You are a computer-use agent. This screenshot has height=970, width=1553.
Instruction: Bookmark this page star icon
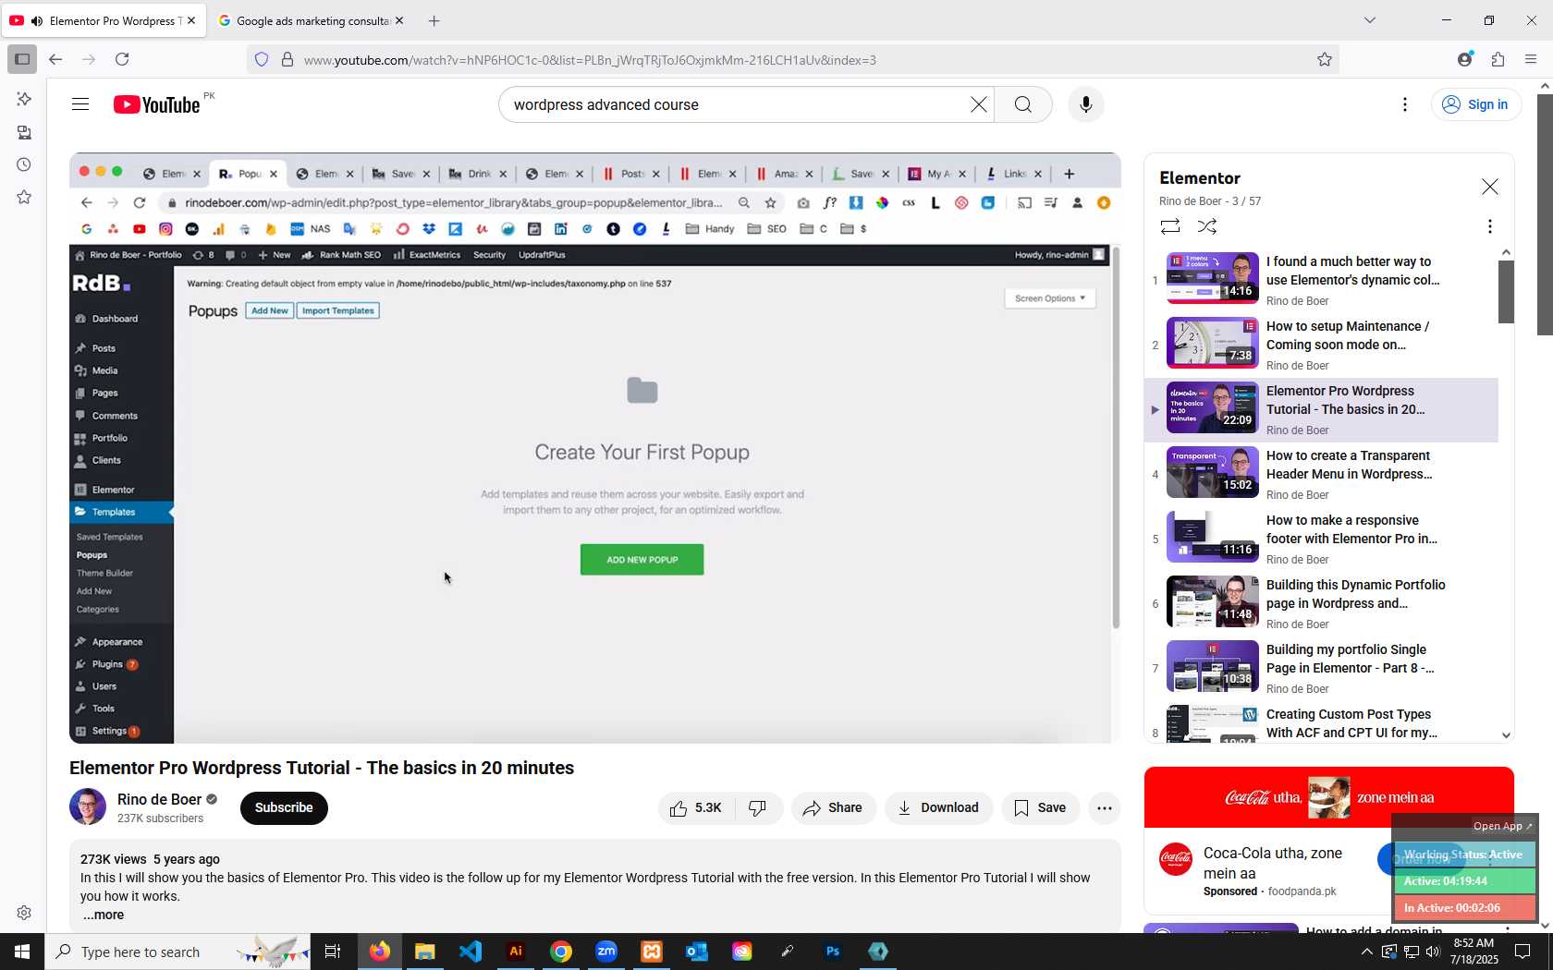(x=1325, y=60)
